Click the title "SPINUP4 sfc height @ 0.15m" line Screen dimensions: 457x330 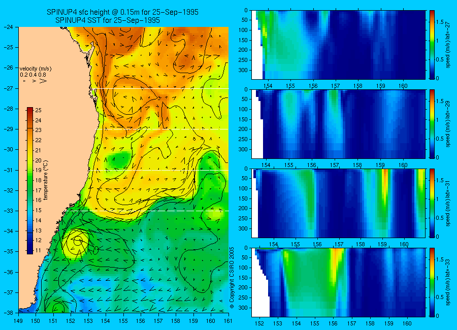(x=123, y=12)
